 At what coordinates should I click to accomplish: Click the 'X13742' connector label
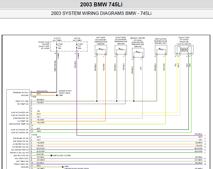tap(34, 135)
